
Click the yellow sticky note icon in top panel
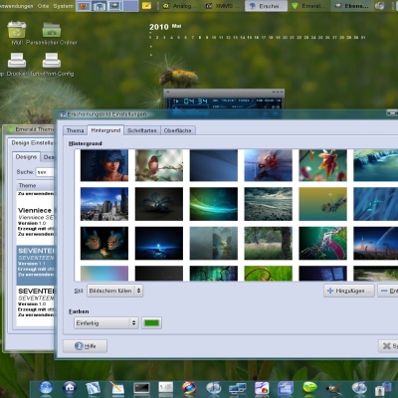[x=146, y=6]
